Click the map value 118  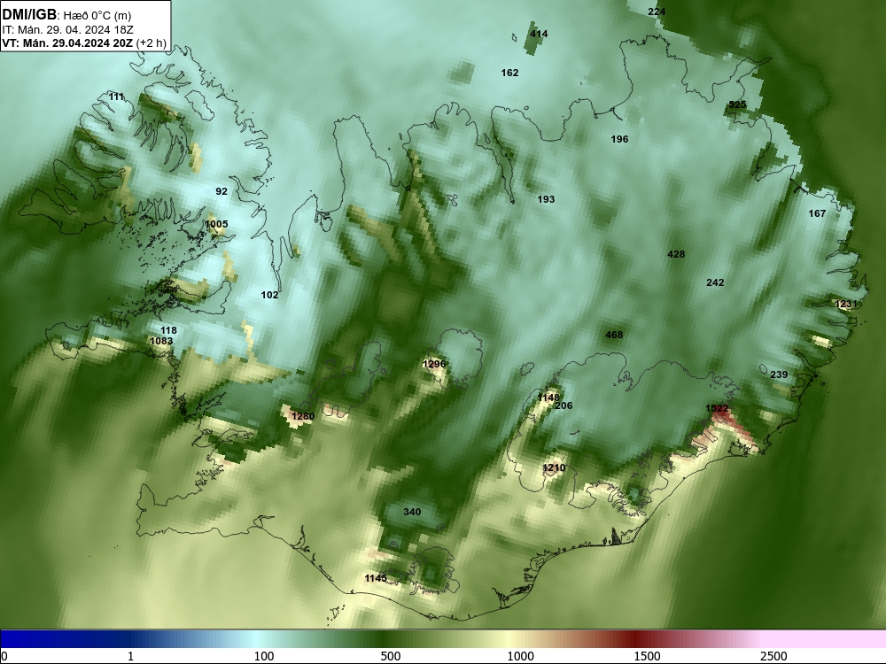click(x=168, y=331)
